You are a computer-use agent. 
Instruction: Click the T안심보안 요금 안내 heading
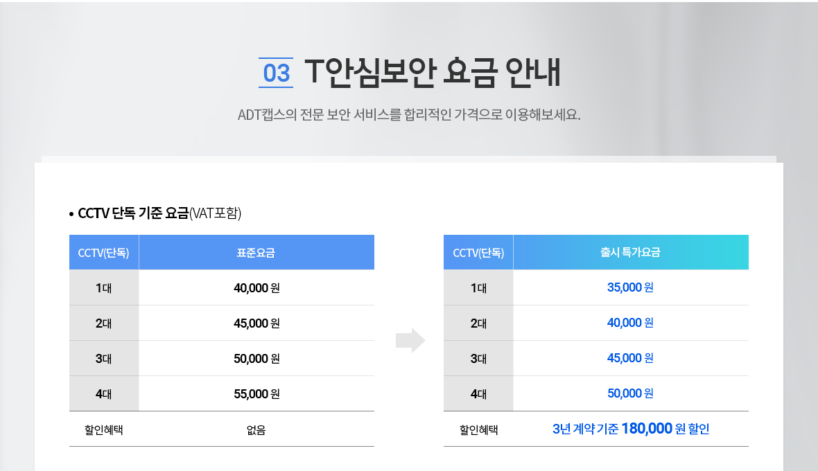click(433, 72)
